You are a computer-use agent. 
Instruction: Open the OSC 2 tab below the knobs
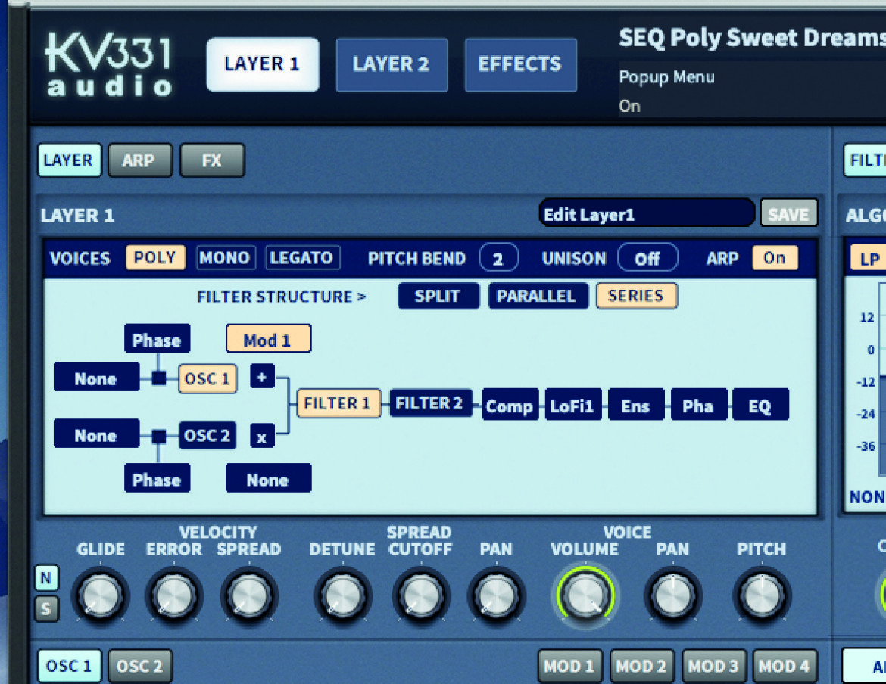click(x=139, y=666)
